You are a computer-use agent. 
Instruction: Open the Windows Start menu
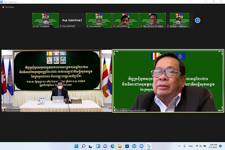[x=76, y=146]
